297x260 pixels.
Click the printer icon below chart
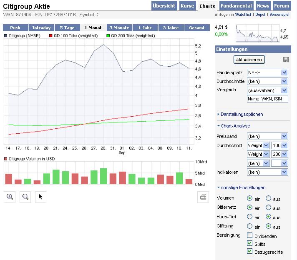click(203, 197)
